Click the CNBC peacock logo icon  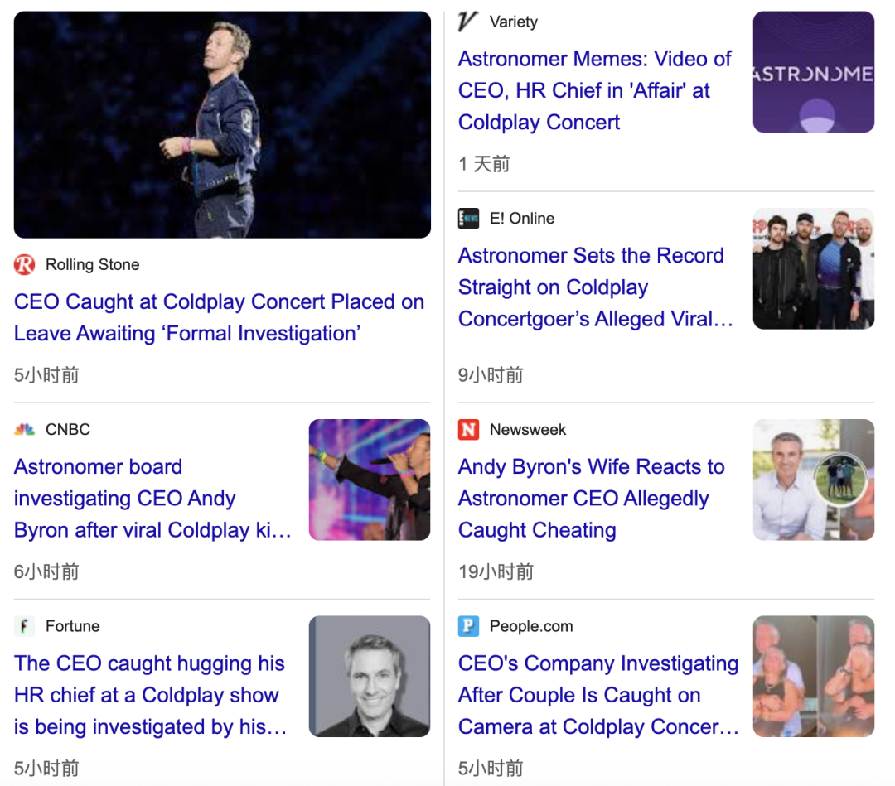coord(25,429)
